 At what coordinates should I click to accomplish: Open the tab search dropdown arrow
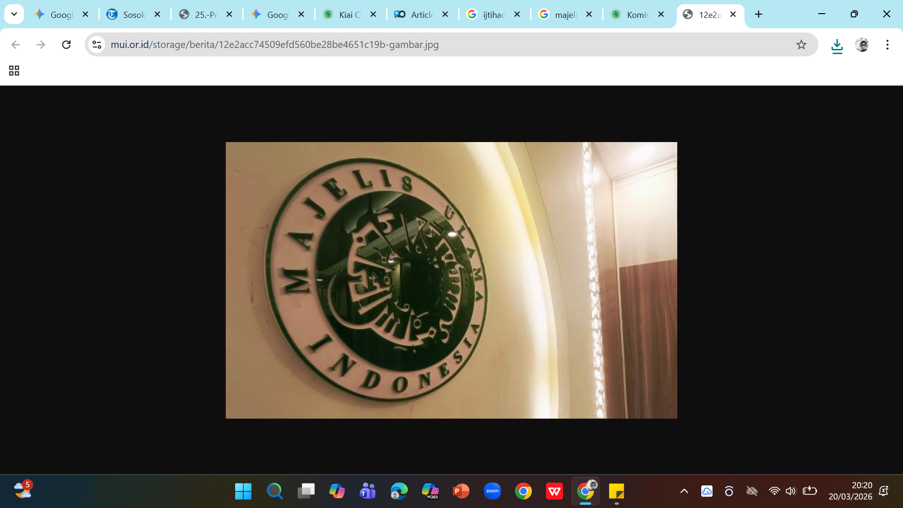point(14,14)
